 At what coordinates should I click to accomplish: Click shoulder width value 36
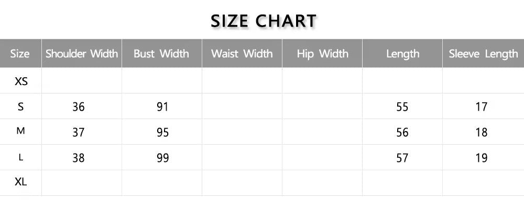tap(79, 107)
